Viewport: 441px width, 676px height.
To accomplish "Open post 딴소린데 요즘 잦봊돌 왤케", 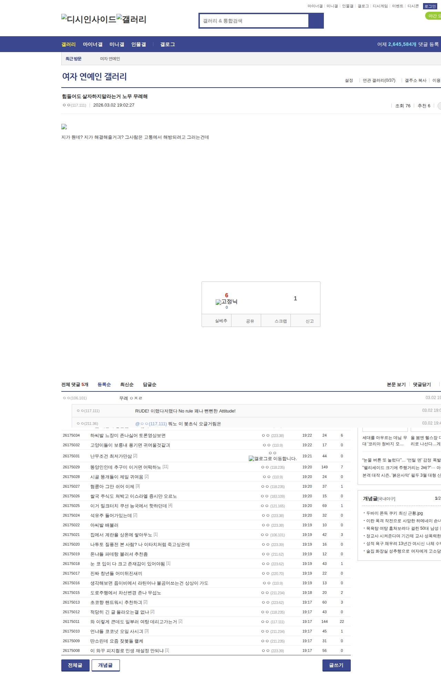I will click(x=117, y=641).
